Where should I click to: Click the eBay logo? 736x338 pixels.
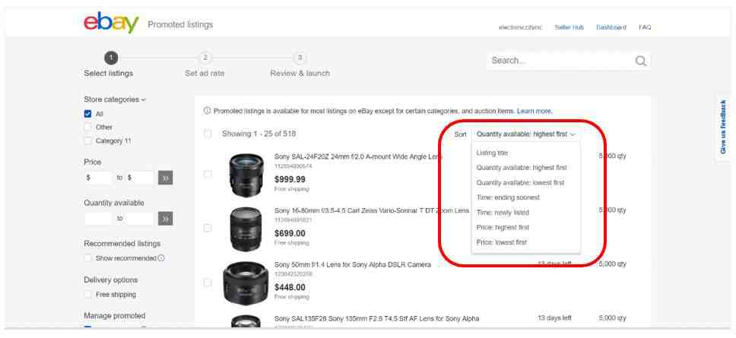pyautogui.click(x=113, y=25)
